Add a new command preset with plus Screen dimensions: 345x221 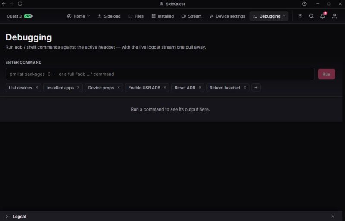coord(256,88)
